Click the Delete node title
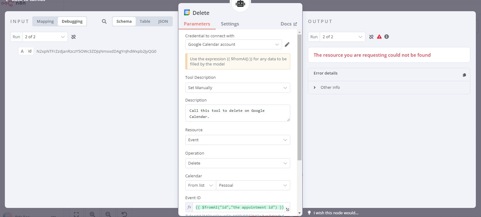This screenshot has width=481, height=217. click(x=201, y=13)
